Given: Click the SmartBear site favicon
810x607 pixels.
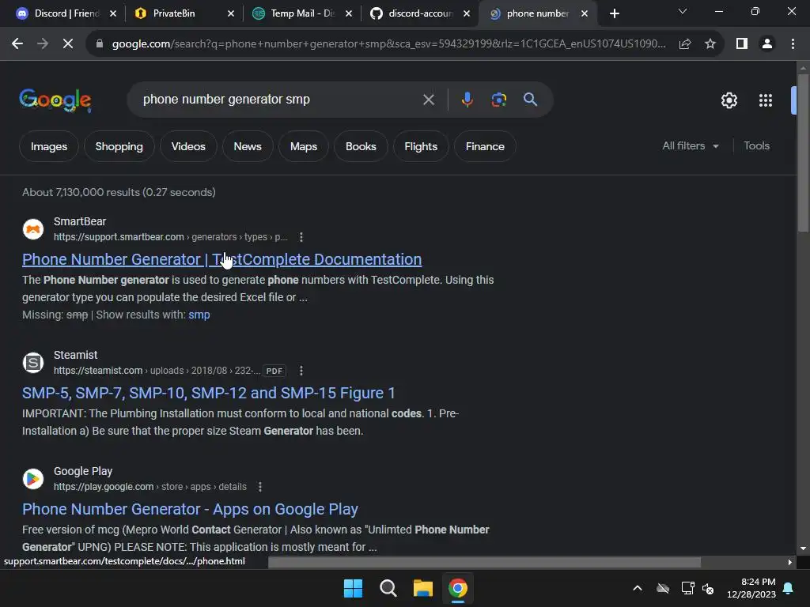Looking at the screenshot, I should click(x=33, y=229).
